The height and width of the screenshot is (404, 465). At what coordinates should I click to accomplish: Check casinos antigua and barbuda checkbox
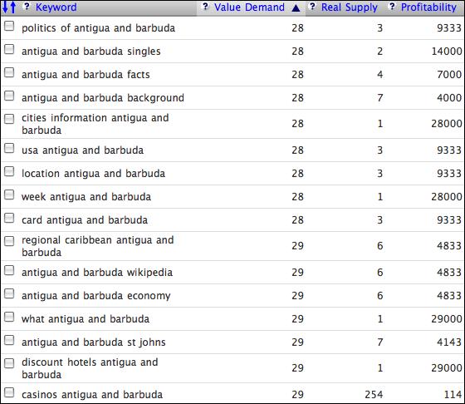point(9,392)
